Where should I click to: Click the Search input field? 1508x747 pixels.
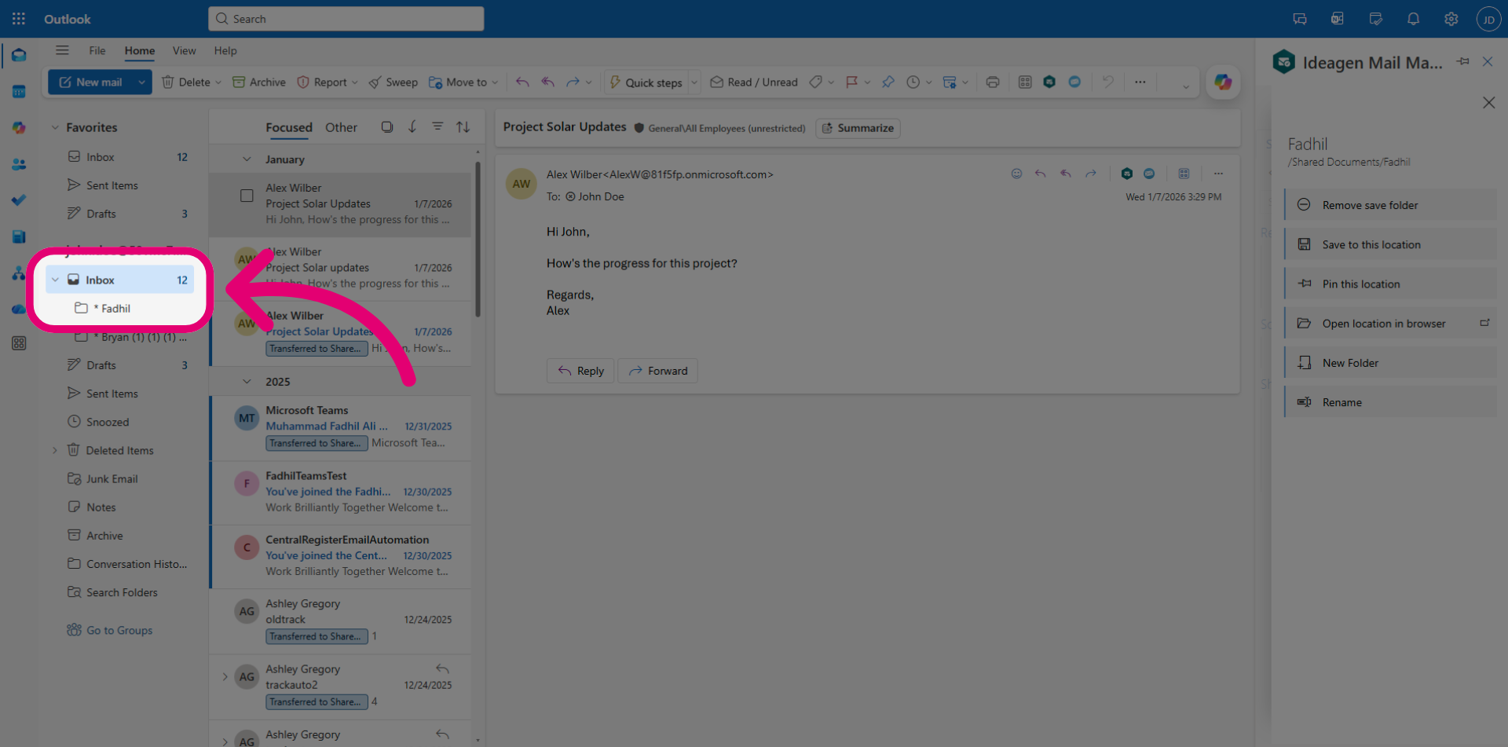coord(346,19)
